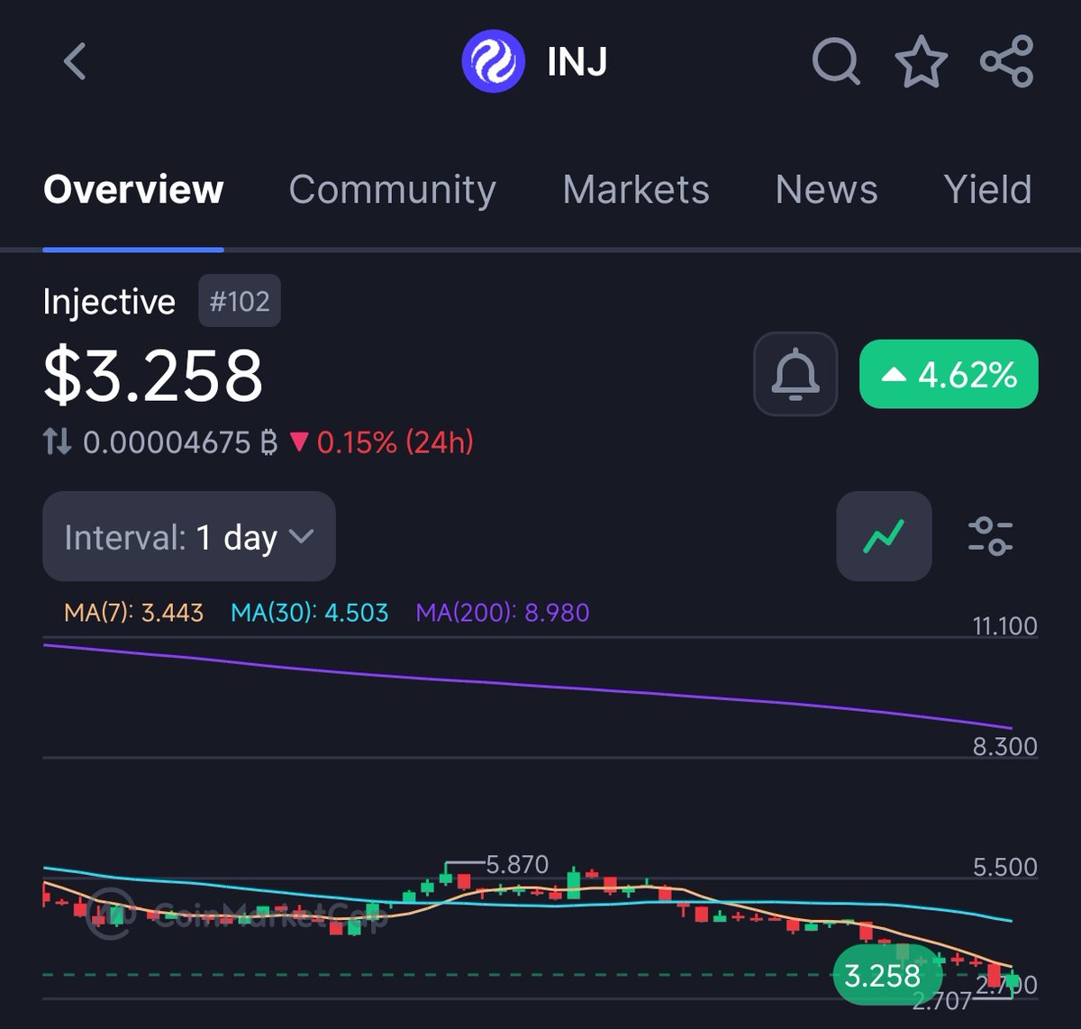Screen dimensions: 1081x1029
Task: Set a price alert with bell
Action: (795, 374)
